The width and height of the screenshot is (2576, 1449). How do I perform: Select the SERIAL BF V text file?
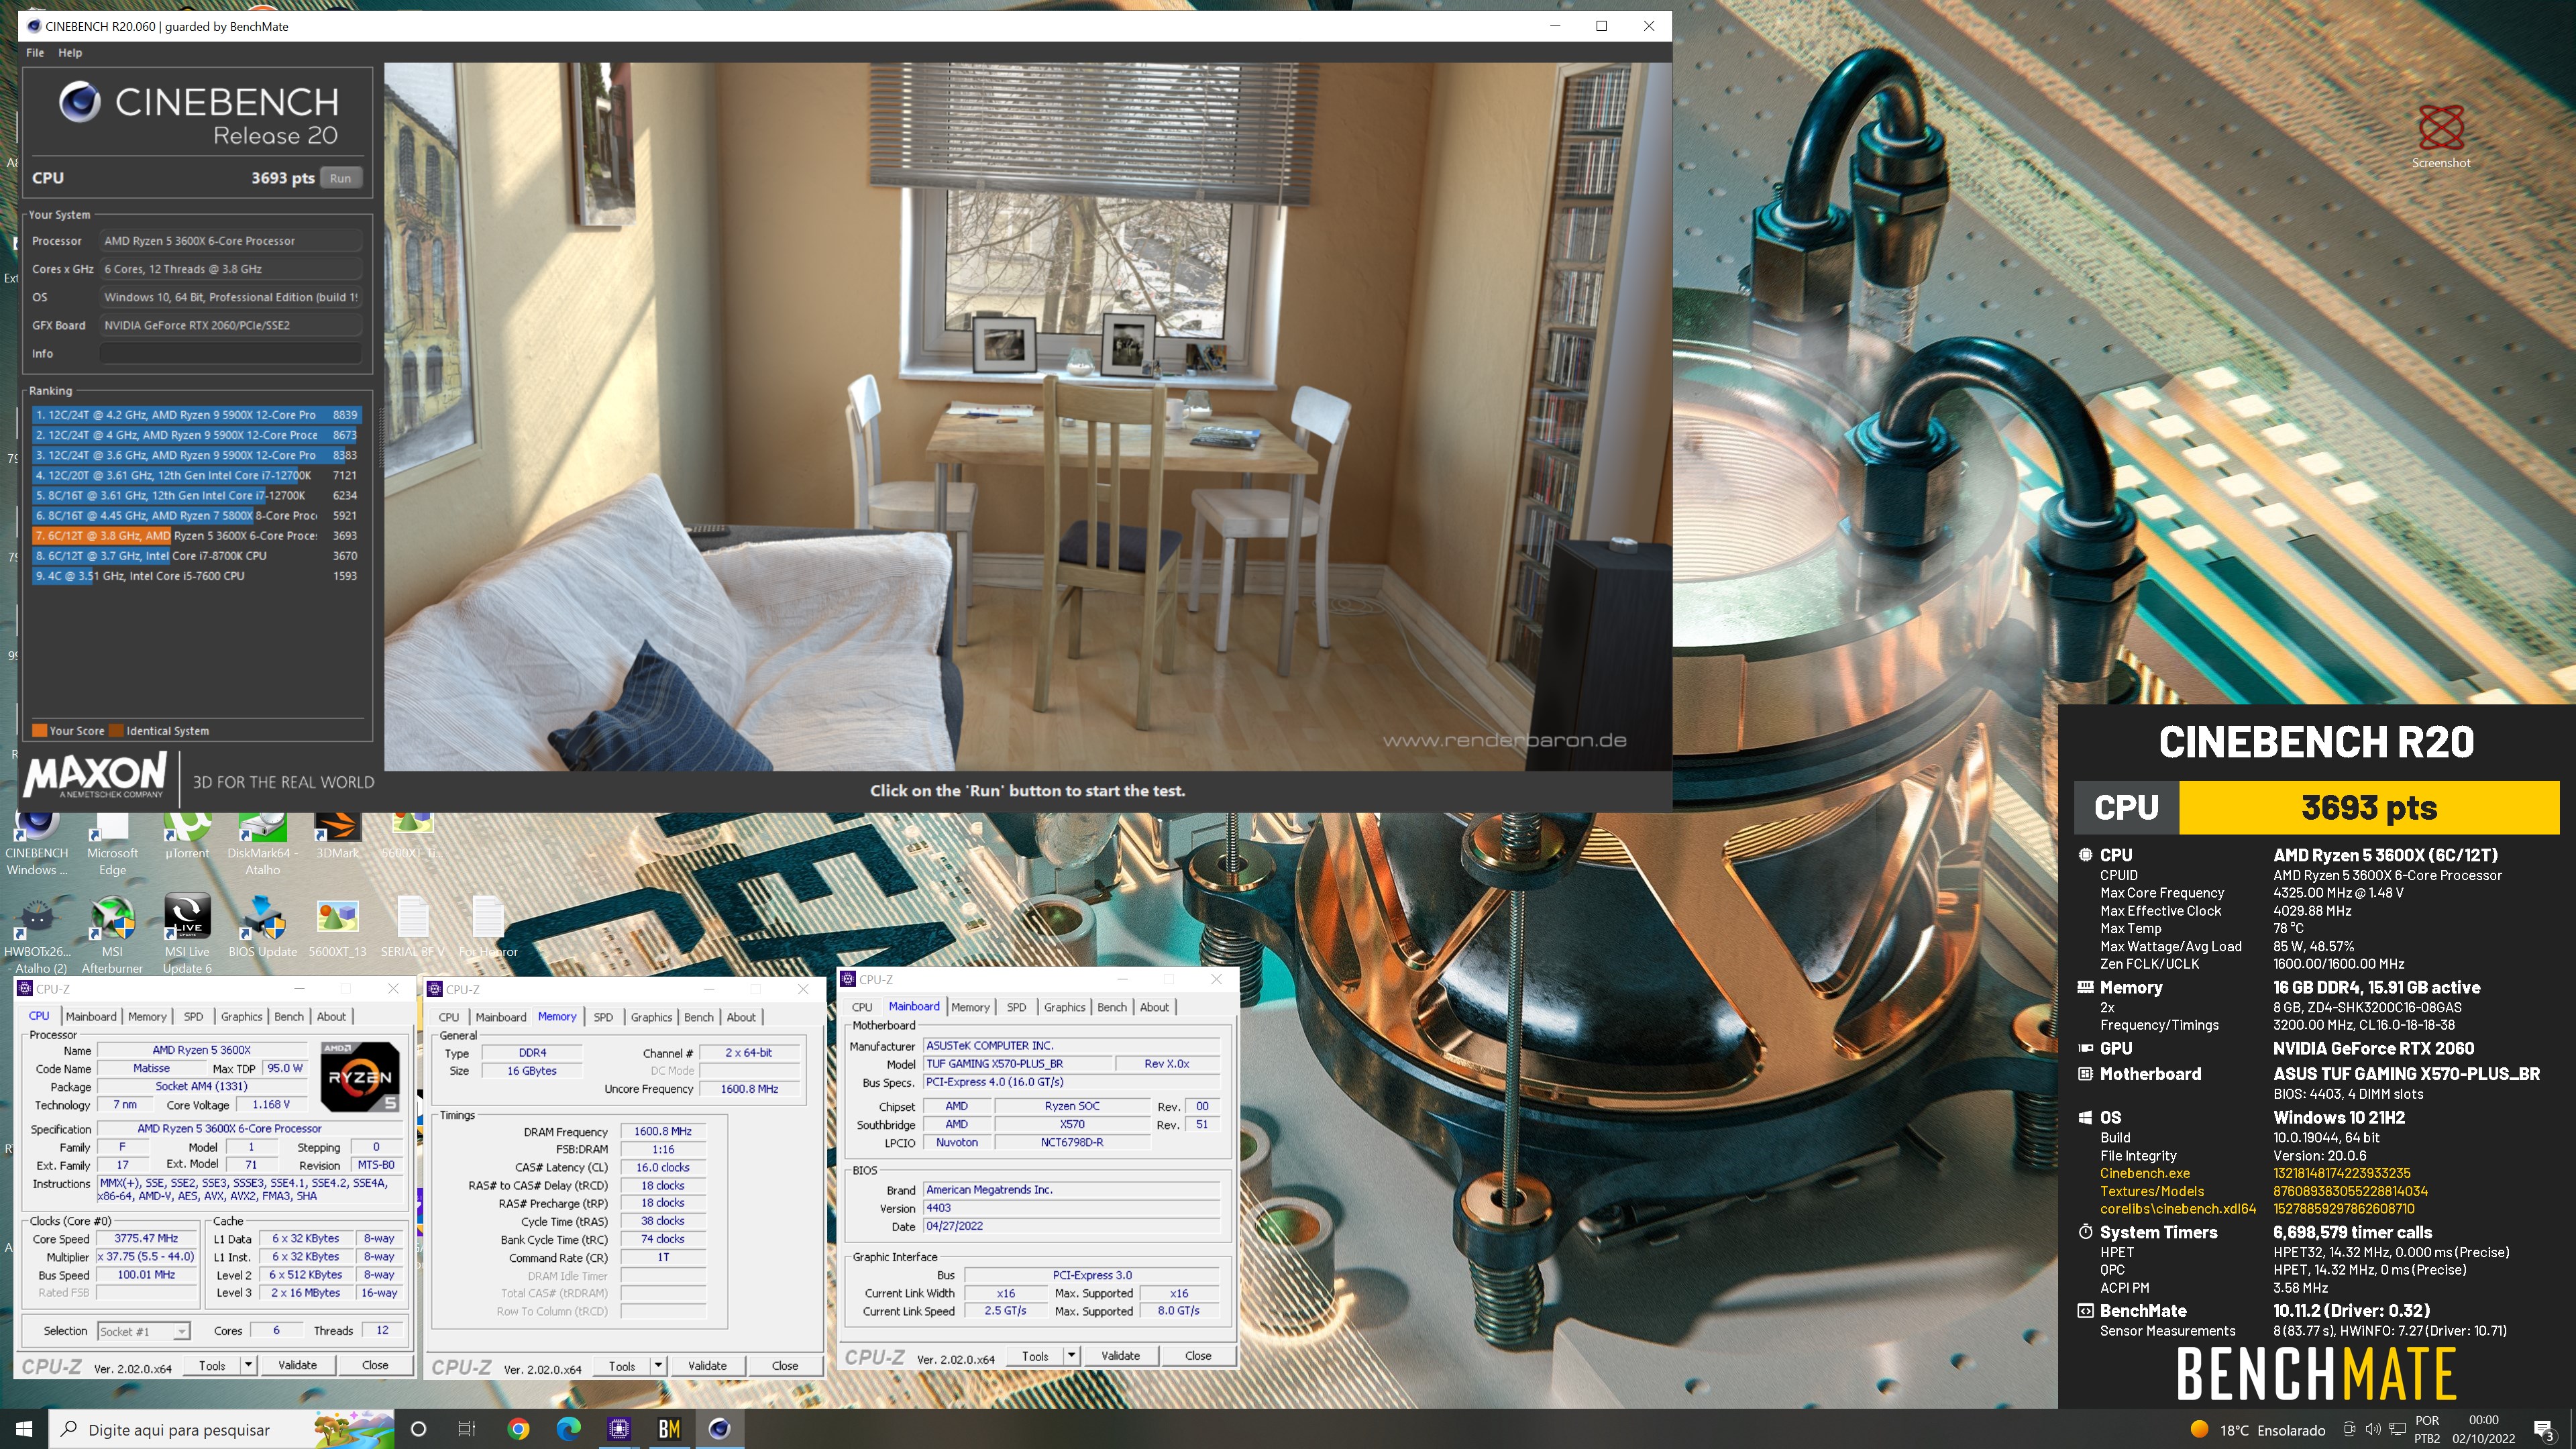click(x=412, y=927)
